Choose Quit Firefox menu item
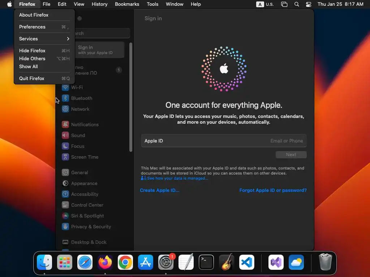This screenshot has height=277, width=370. [x=44, y=78]
